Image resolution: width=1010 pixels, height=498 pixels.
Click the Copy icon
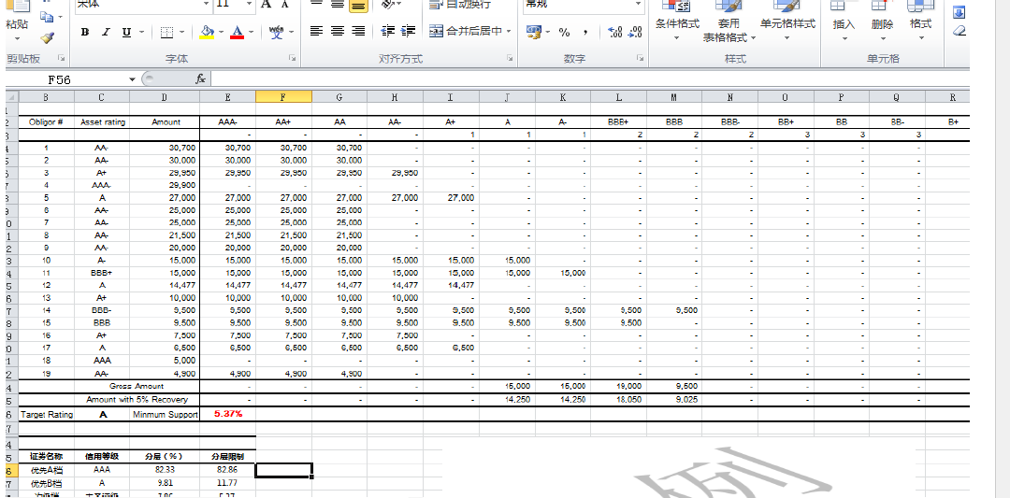click(x=47, y=16)
